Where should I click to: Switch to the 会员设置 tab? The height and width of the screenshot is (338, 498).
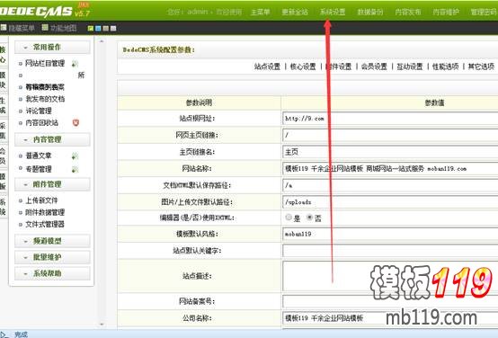coord(374,67)
